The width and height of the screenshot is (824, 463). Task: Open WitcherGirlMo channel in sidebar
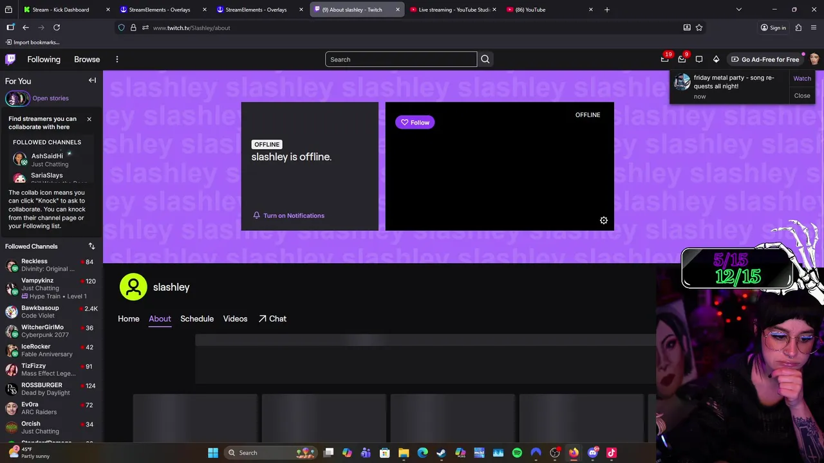[x=50, y=331]
